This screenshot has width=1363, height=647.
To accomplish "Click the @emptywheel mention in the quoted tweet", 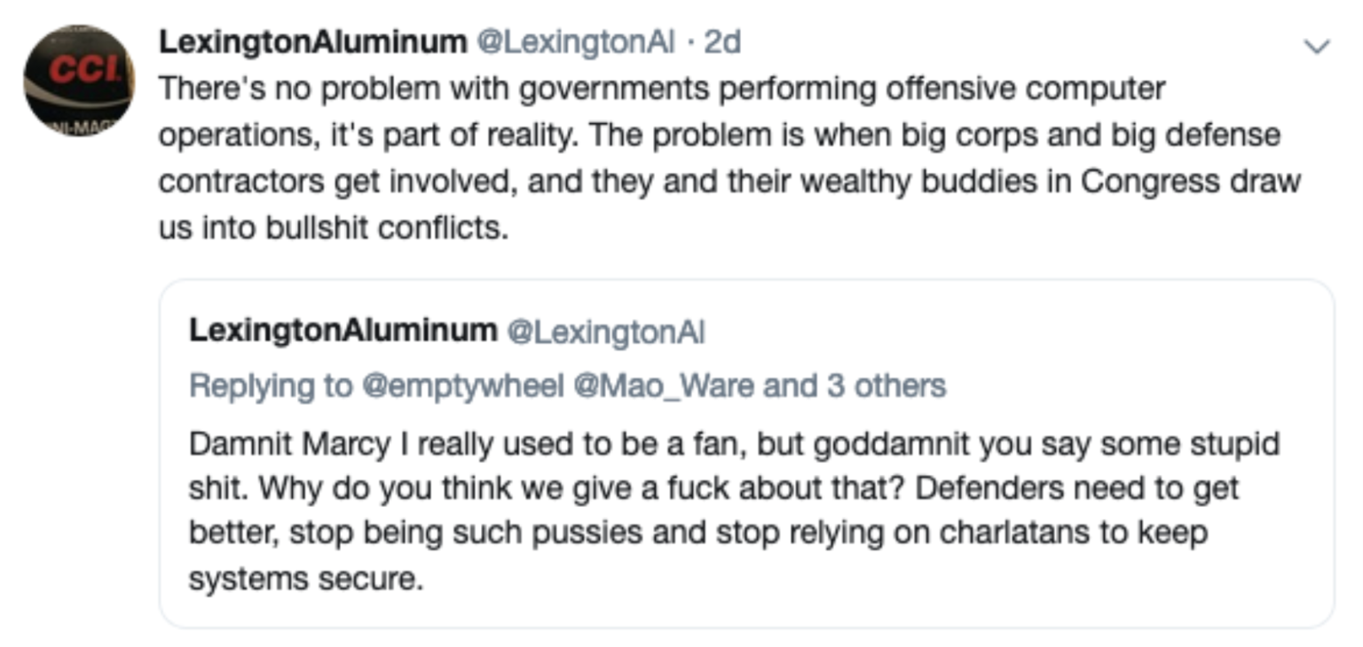I will (x=461, y=386).
